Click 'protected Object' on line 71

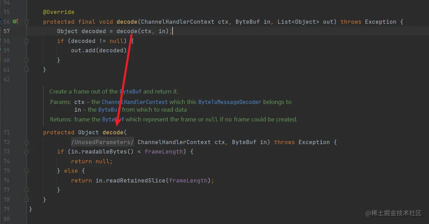pyautogui.click(x=71, y=132)
